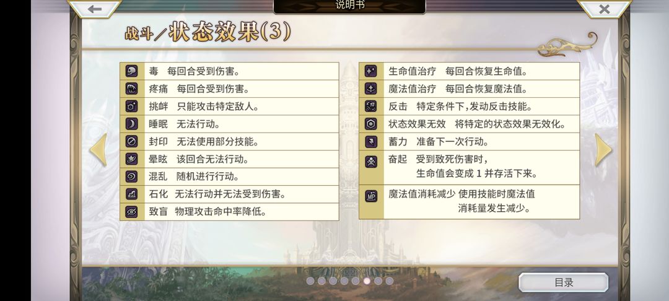The width and height of the screenshot is (669, 301).
Task: Click the poison (毒) skull status icon
Action: pos(131,71)
